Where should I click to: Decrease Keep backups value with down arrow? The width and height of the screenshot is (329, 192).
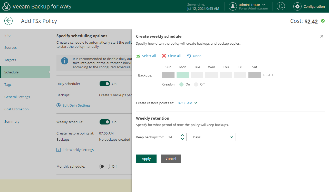click(x=182, y=139)
